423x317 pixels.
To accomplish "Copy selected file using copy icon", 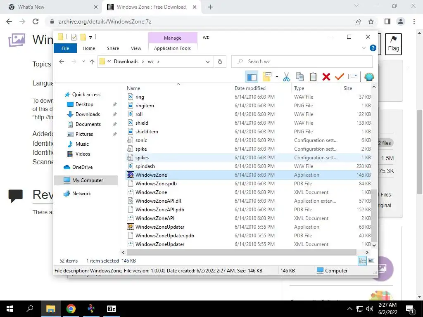I will point(300,77).
